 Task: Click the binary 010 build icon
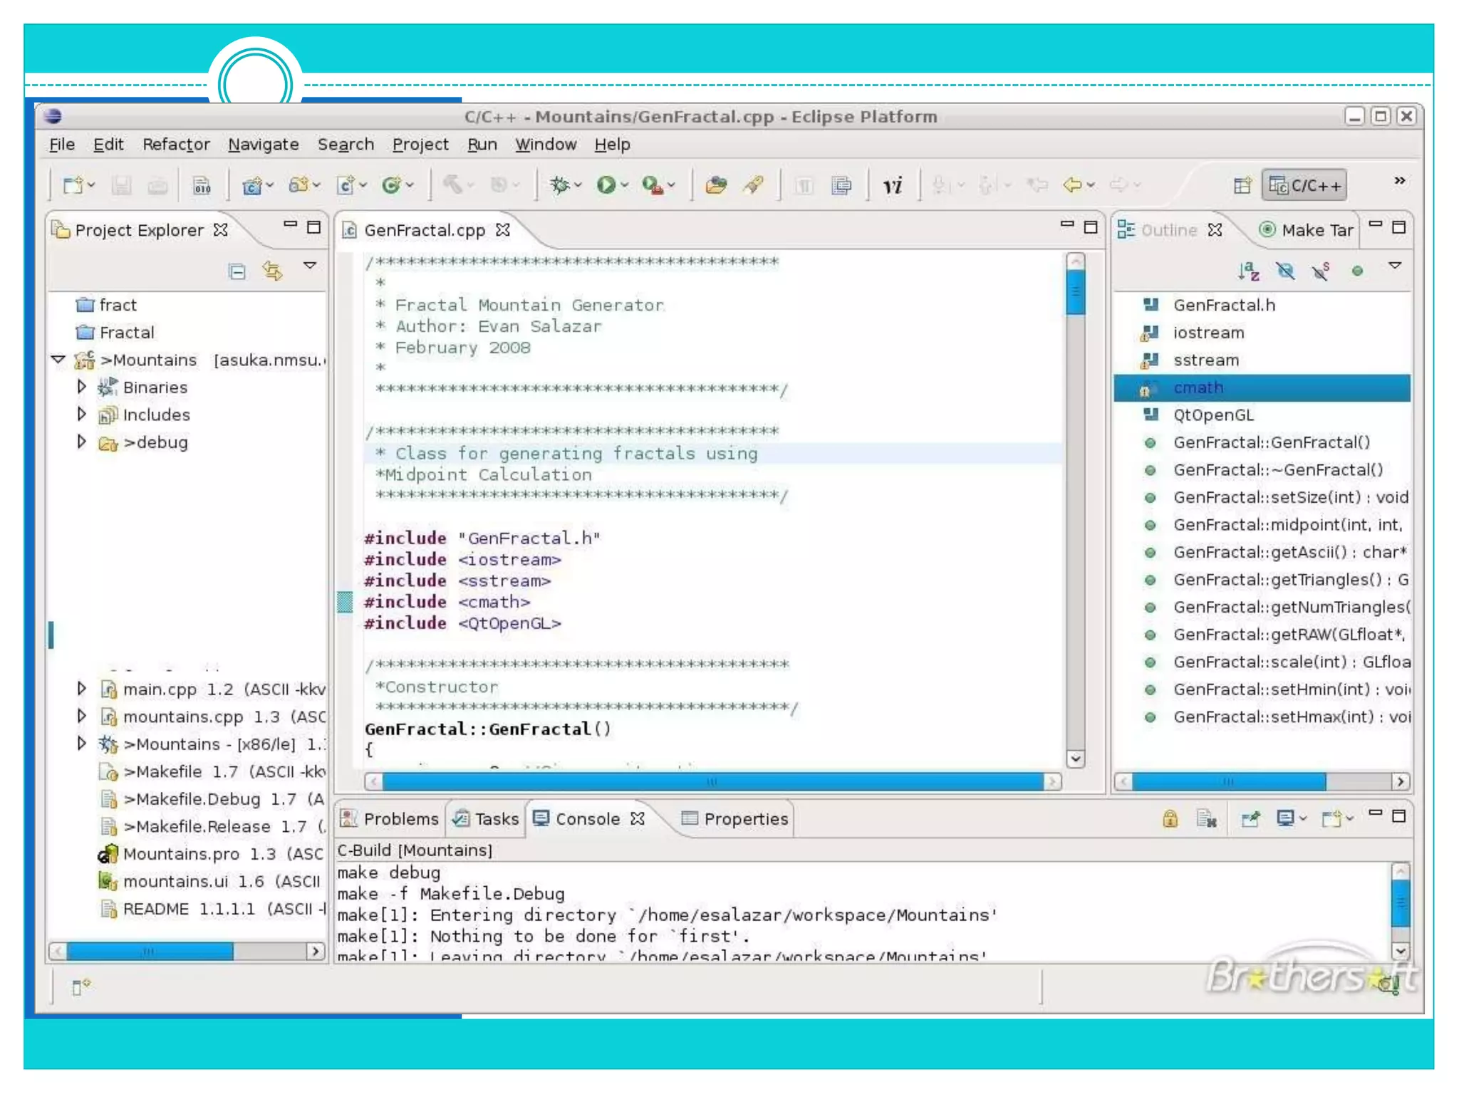coord(202,186)
